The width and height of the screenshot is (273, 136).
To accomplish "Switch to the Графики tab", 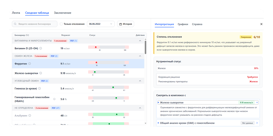I will [x=183, y=24].
